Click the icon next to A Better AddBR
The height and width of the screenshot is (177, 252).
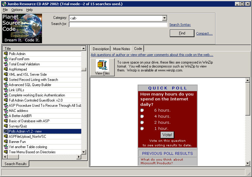(x=6, y=116)
